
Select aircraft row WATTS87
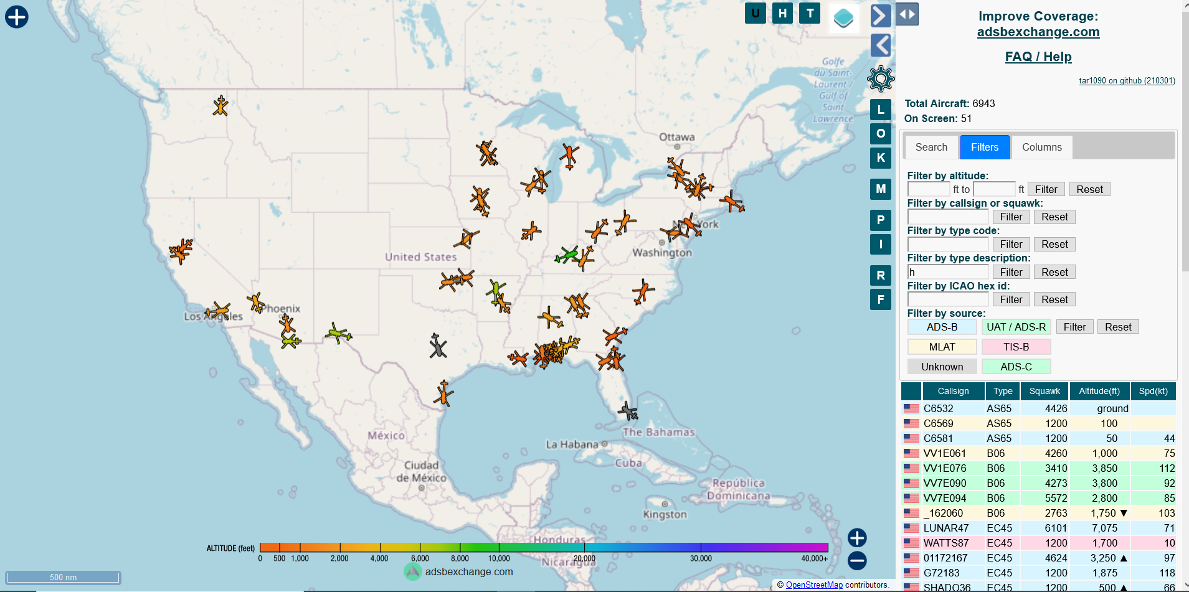1038,543
